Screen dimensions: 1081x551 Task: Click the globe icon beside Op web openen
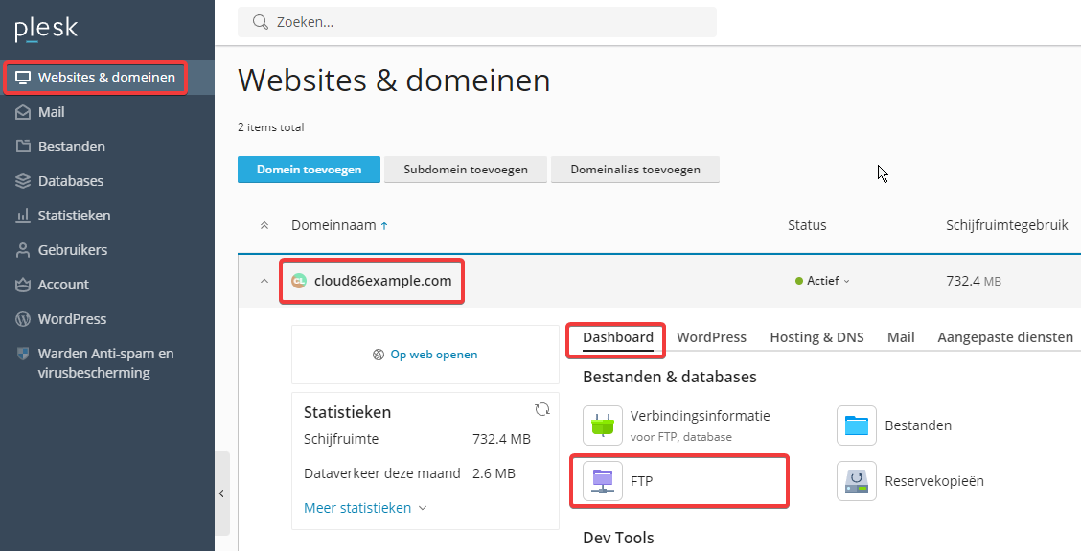(379, 355)
